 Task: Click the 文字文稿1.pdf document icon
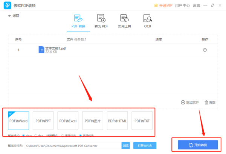pyautogui.click(x=41, y=50)
